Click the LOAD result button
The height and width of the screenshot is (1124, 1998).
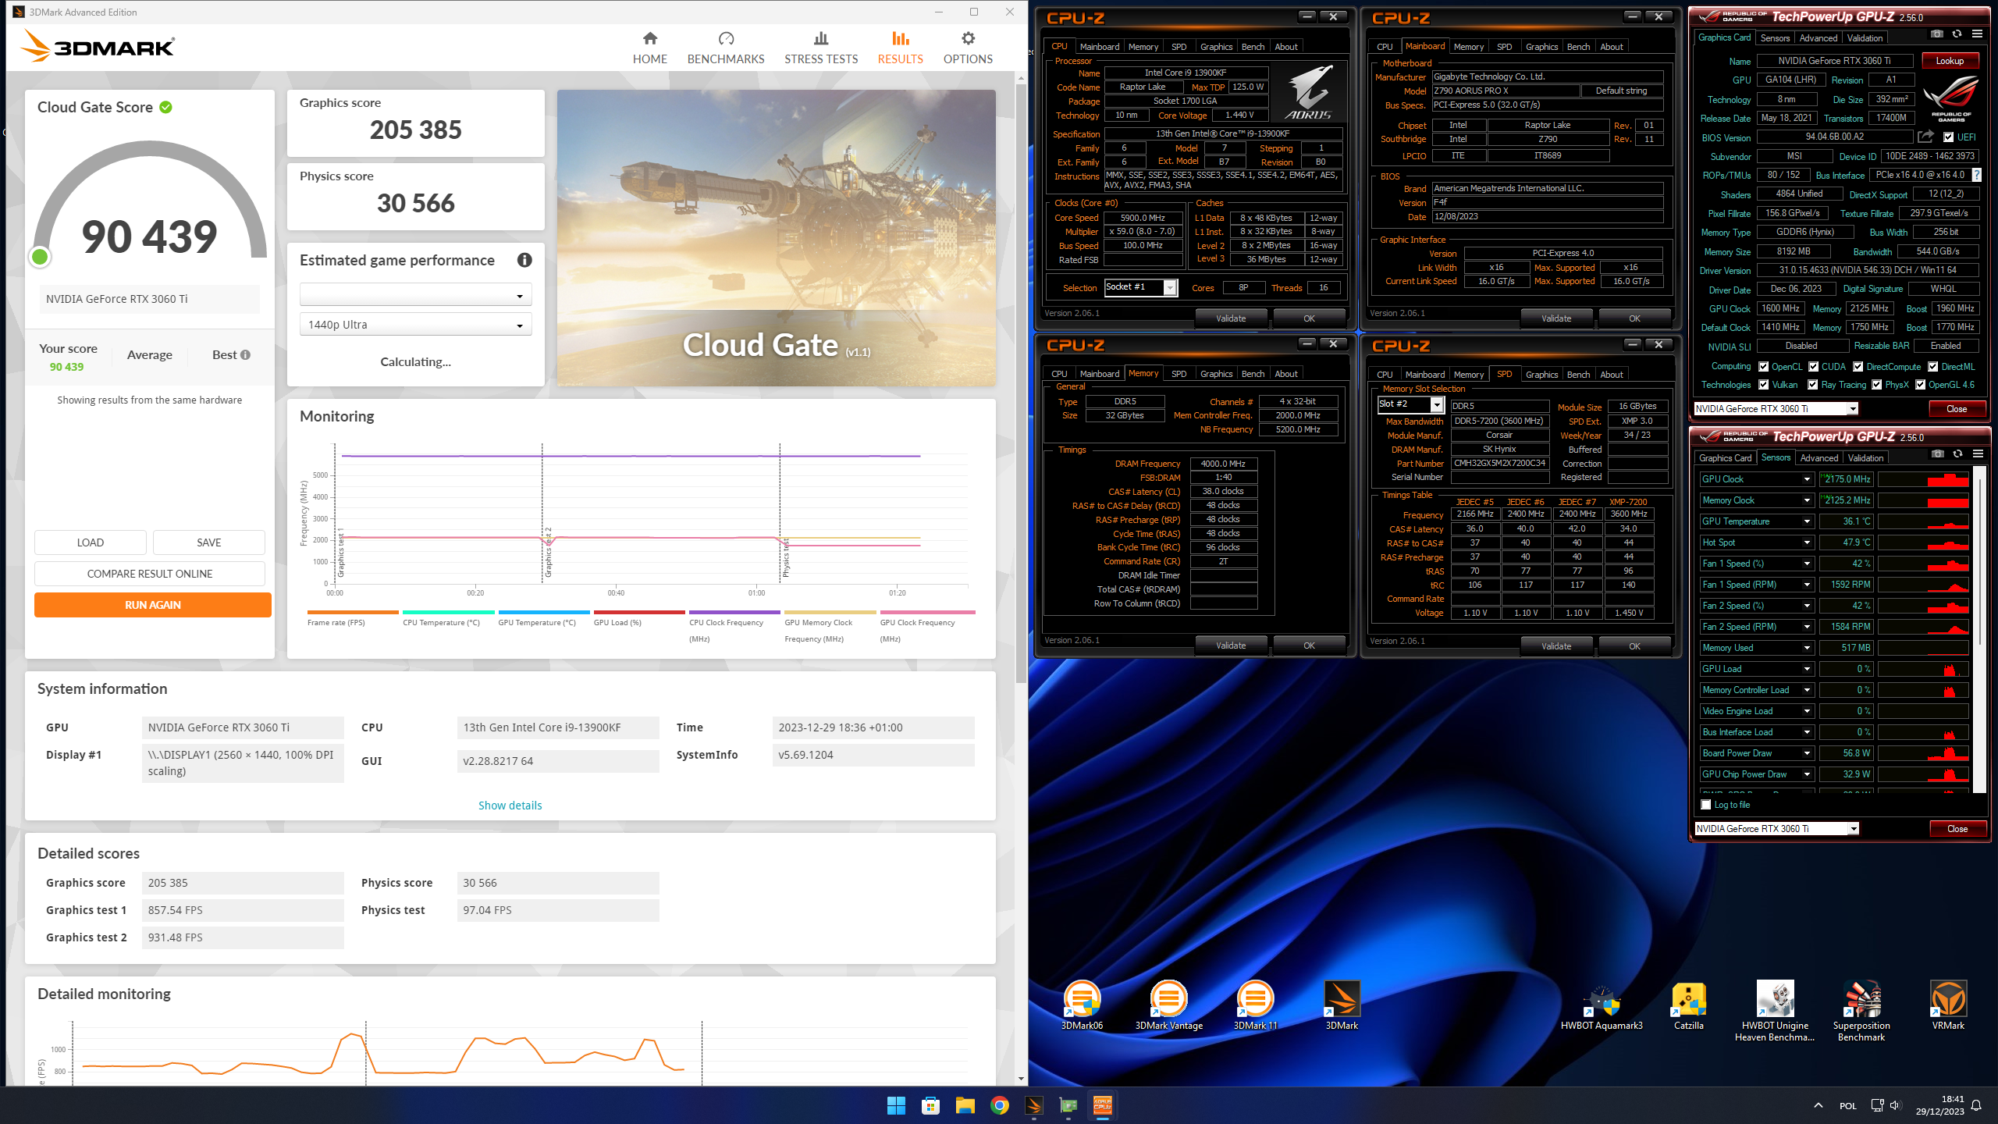(90, 542)
